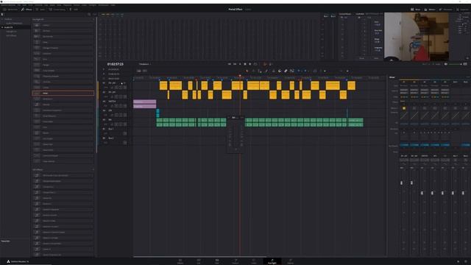Mute track A2
Viewport: 471px width, 265px height.
pyautogui.click(x=125, y=96)
